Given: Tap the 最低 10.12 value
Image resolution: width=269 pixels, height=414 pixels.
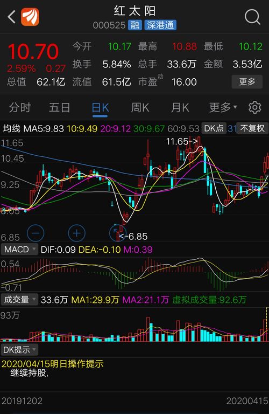Looking at the screenshot, I should tap(251, 47).
